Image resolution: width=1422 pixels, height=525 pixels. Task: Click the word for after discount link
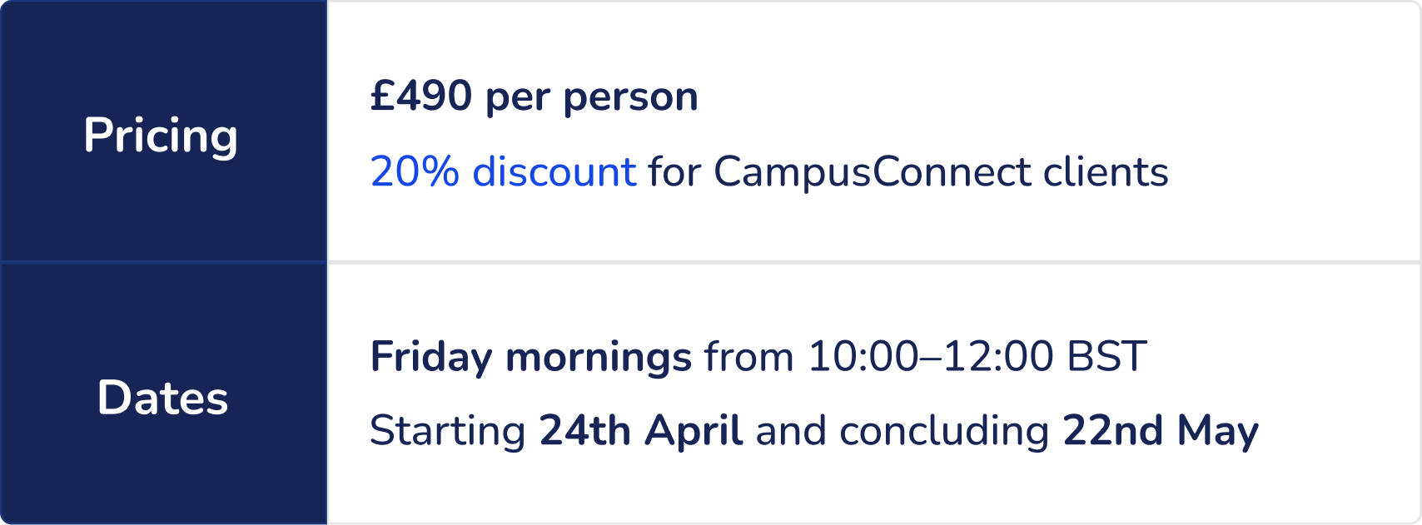674,172
